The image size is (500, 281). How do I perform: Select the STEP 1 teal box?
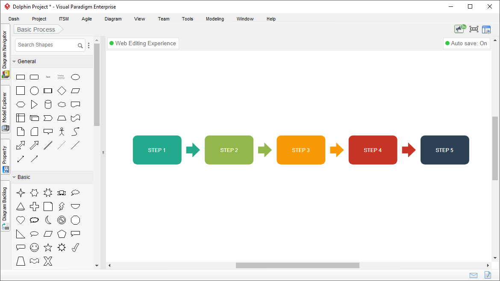click(x=157, y=150)
